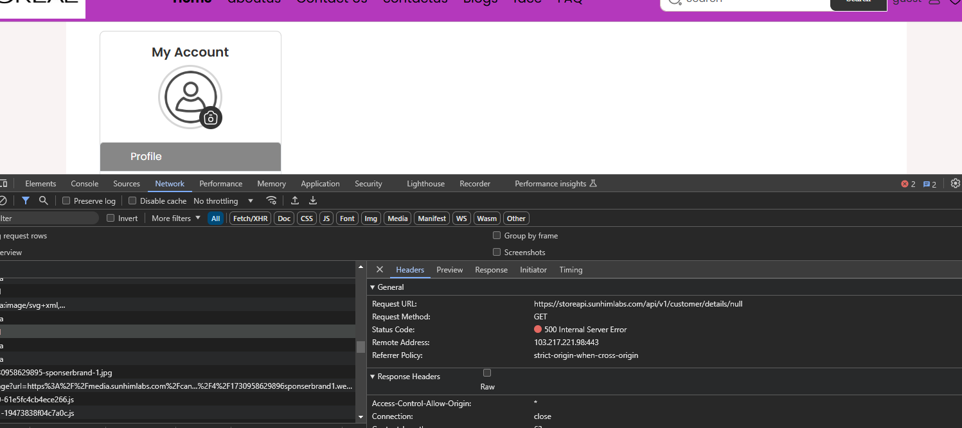Open the Security tab
This screenshot has height=428, width=962.
[368, 184]
